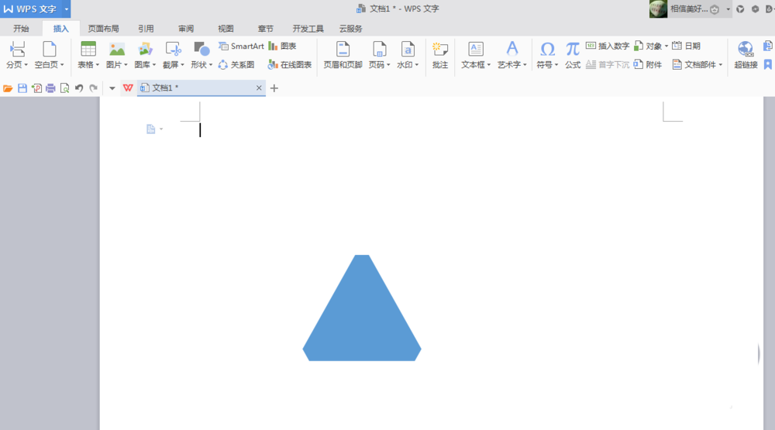
Task: Click the 文档部件 document parts icon
Action: (x=677, y=65)
